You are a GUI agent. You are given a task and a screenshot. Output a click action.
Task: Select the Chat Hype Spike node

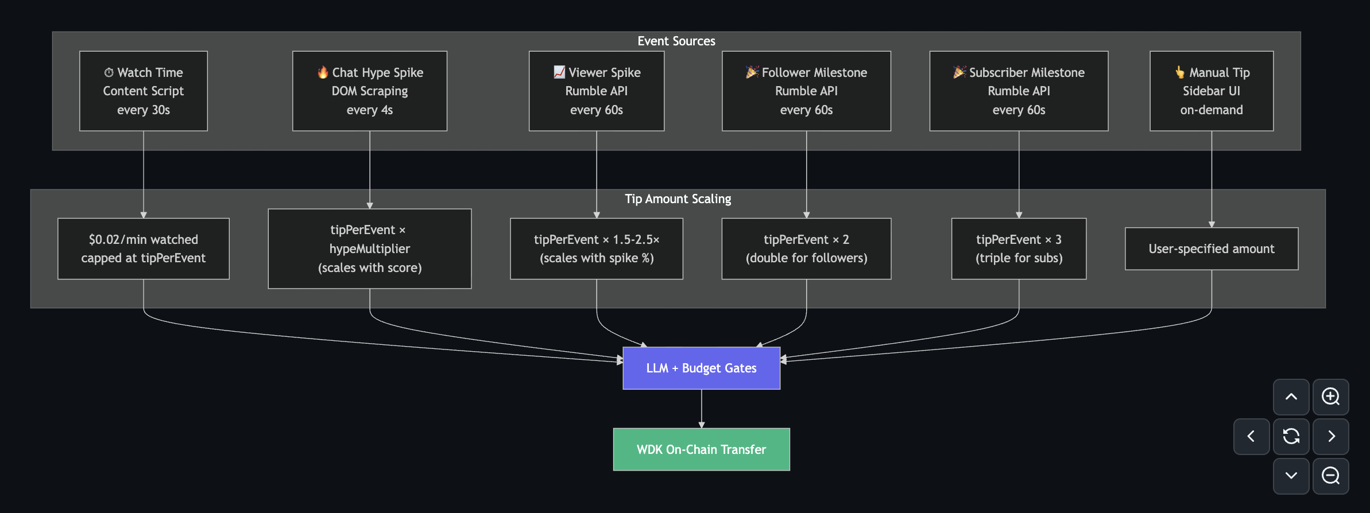click(x=370, y=91)
